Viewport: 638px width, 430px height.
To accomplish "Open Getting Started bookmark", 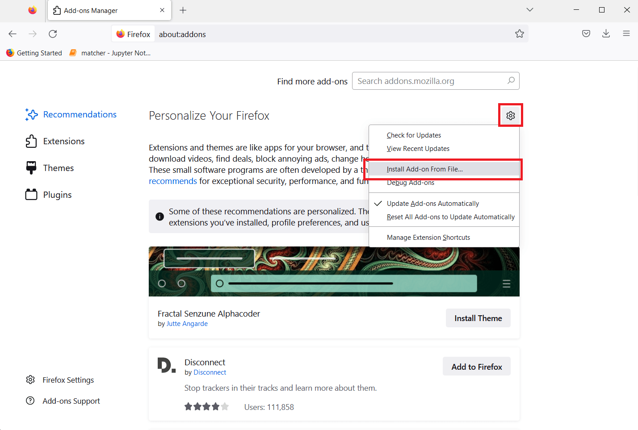I will [x=34, y=53].
